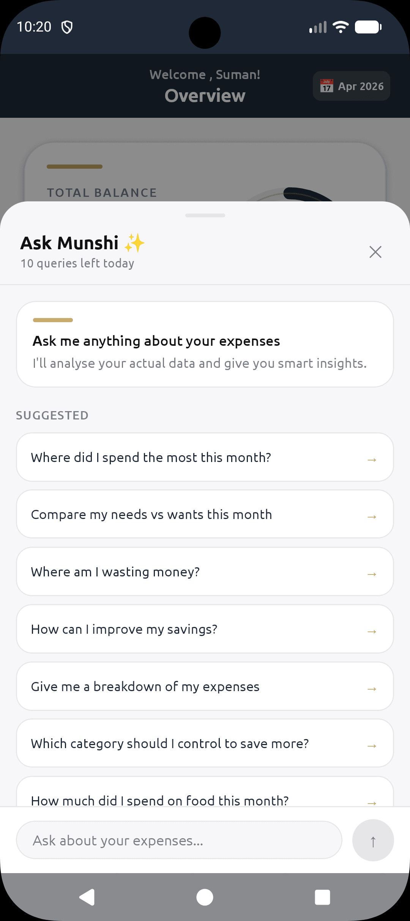Tap the 'Ask me anything' info card
The height and width of the screenshot is (921, 410).
205,345
